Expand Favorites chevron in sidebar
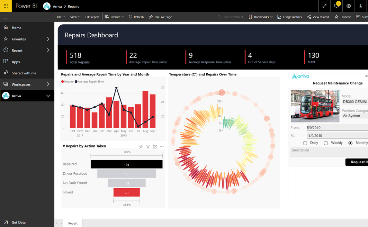Viewport: 368px width, 227px height. pos(48,39)
